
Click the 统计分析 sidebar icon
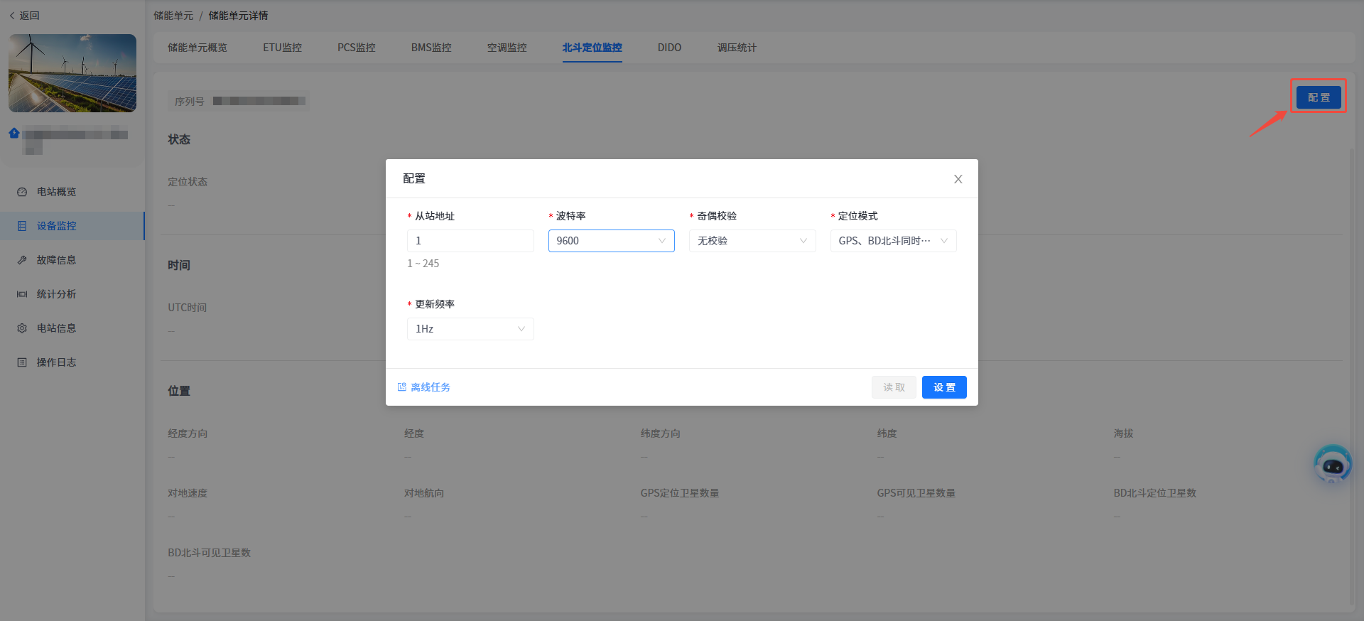[22, 294]
